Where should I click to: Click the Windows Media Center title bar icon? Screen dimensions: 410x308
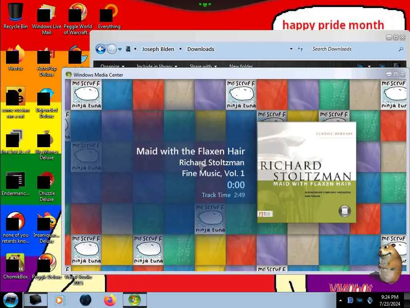68,75
